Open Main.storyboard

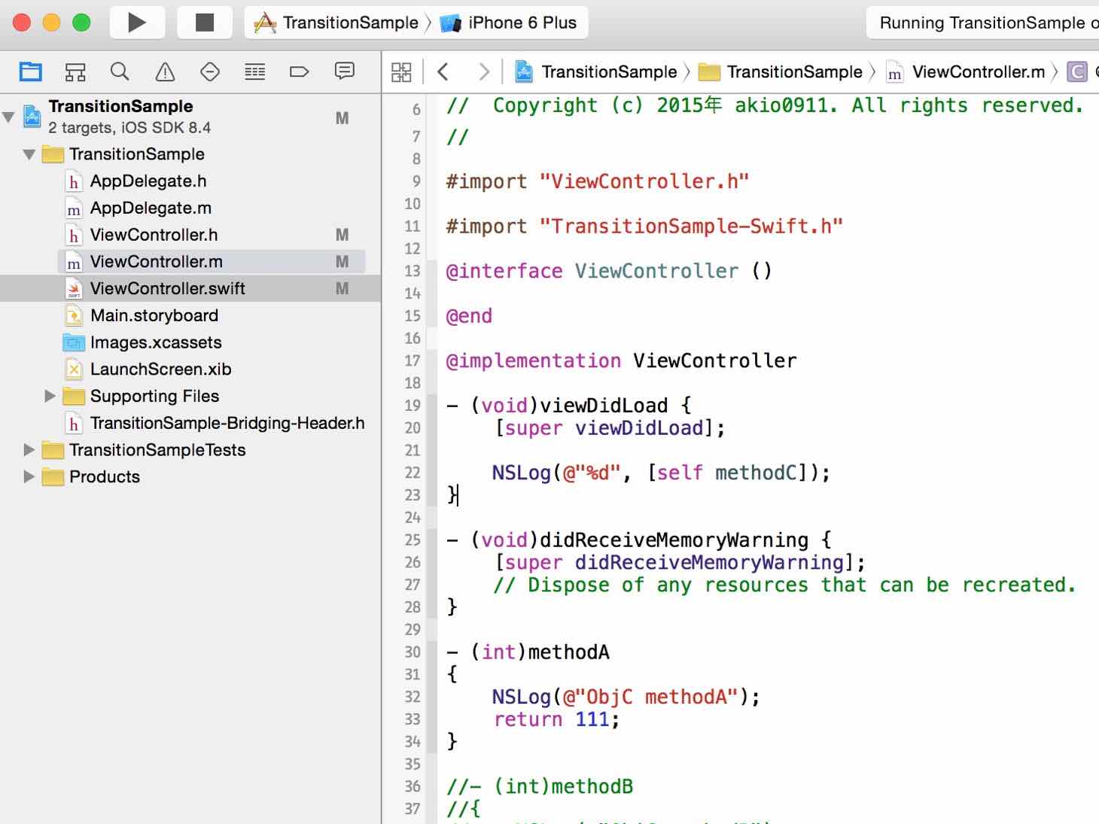tap(154, 316)
